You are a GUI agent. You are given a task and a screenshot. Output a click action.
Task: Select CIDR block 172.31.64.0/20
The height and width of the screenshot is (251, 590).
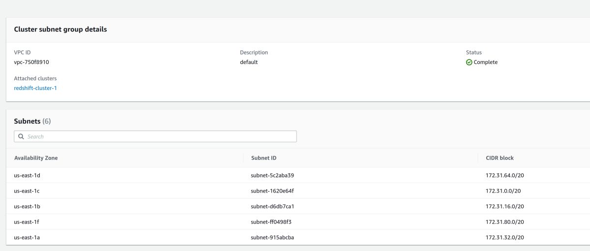point(504,175)
